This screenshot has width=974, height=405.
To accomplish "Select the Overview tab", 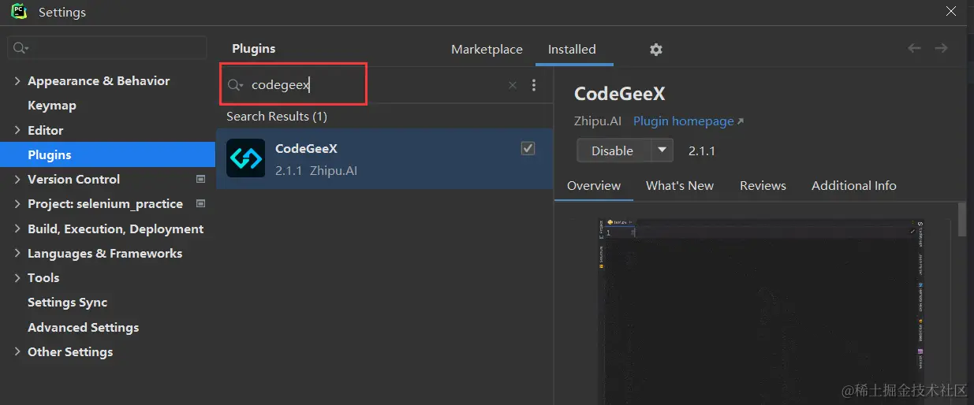I will tap(594, 186).
